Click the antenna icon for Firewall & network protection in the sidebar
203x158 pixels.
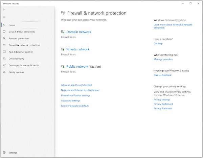(x=4, y=45)
